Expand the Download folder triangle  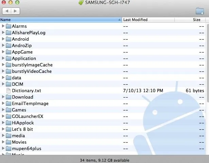(x=3, y=97)
